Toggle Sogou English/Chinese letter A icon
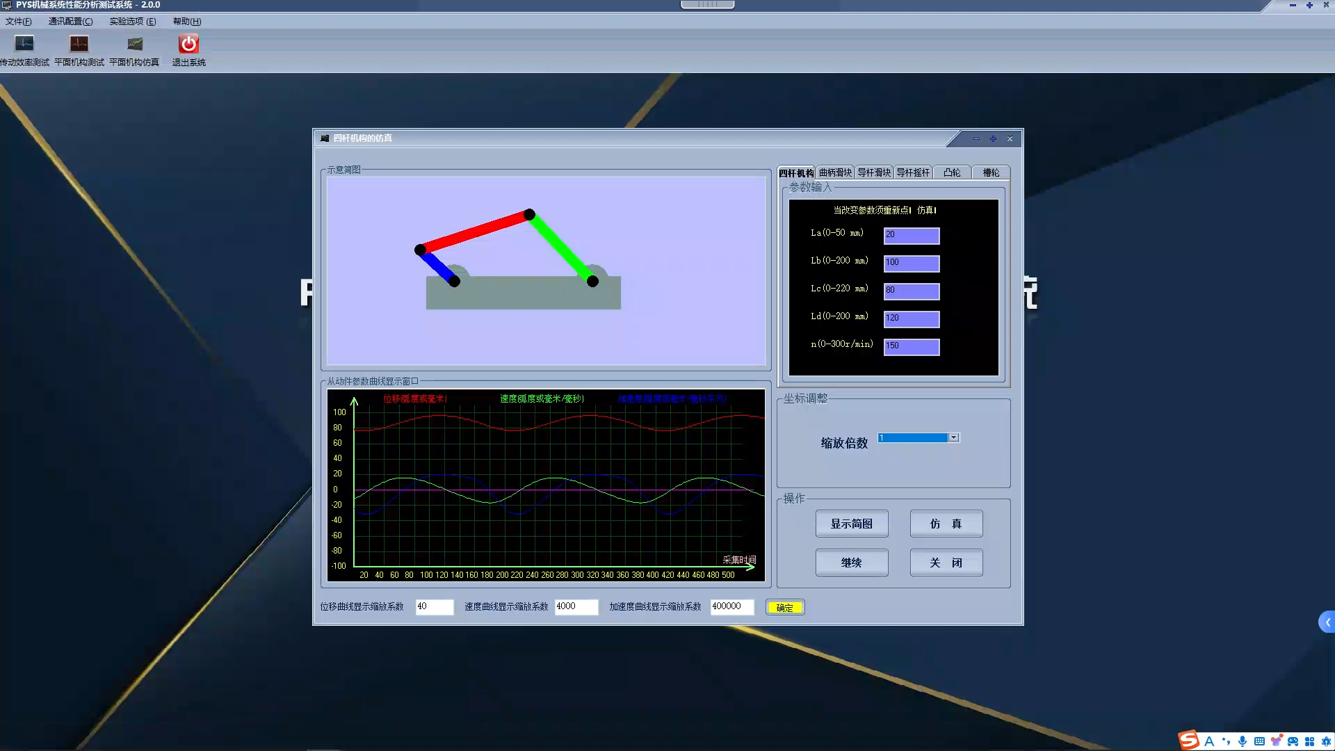Viewport: 1335px width, 751px height. (1209, 741)
